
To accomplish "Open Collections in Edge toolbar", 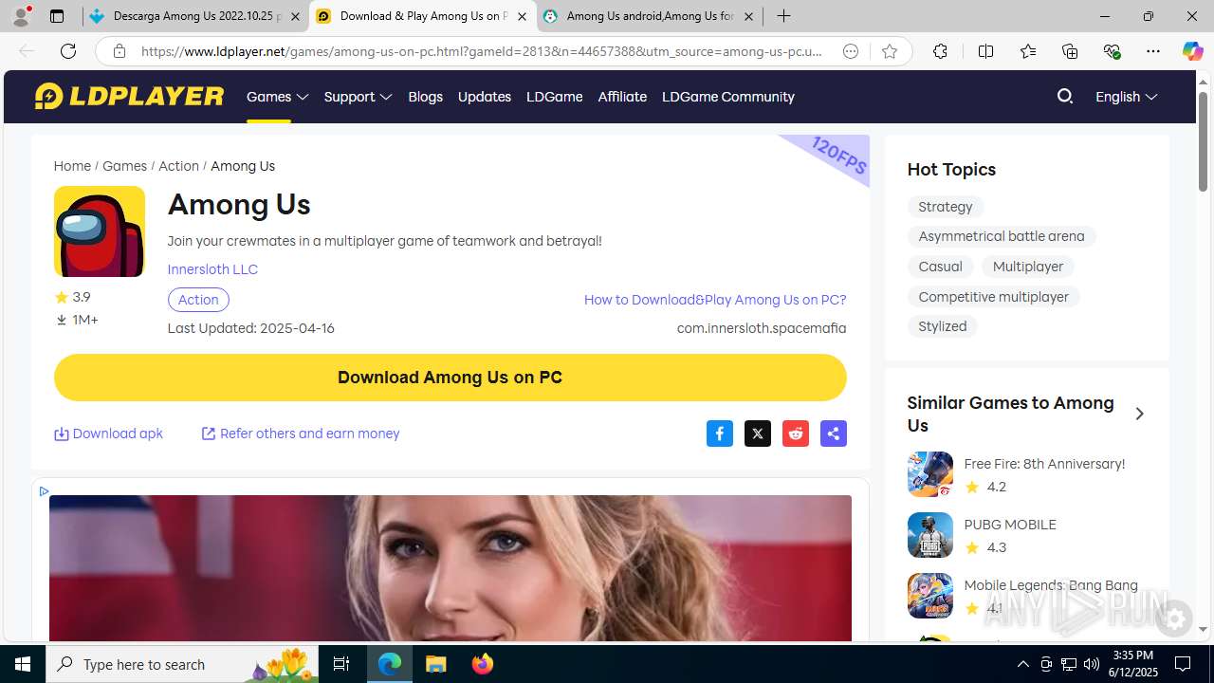I will pyautogui.click(x=1070, y=51).
